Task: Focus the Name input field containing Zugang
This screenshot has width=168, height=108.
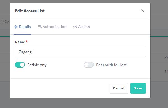Action: click(x=80, y=52)
